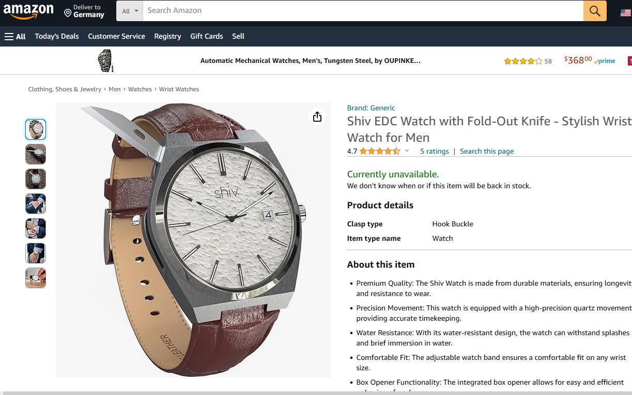Click the Amazon logo

(x=28, y=11)
